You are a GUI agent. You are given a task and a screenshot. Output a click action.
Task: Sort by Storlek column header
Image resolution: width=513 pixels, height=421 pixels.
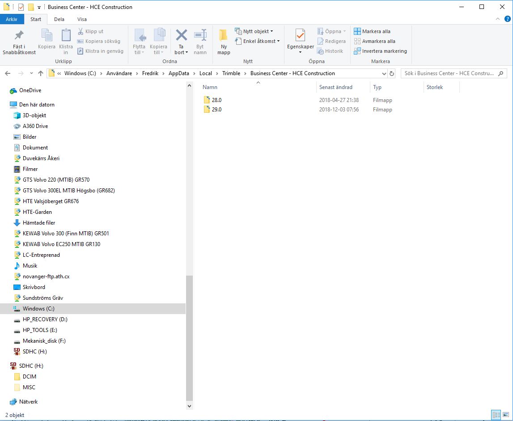pos(442,87)
